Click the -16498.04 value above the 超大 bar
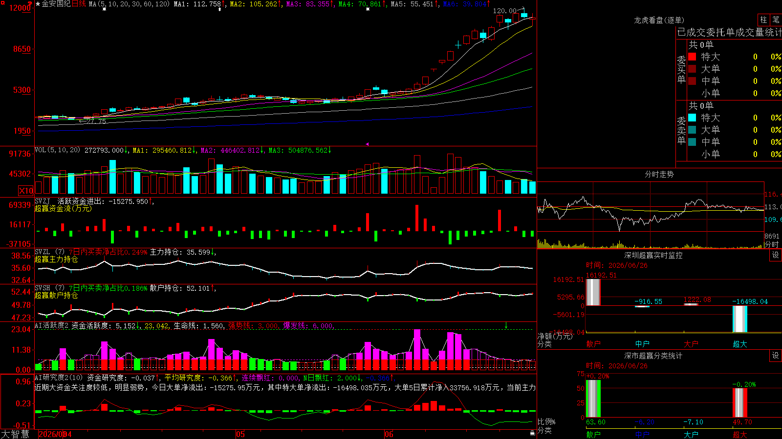This screenshot has width=782, height=439. click(750, 301)
